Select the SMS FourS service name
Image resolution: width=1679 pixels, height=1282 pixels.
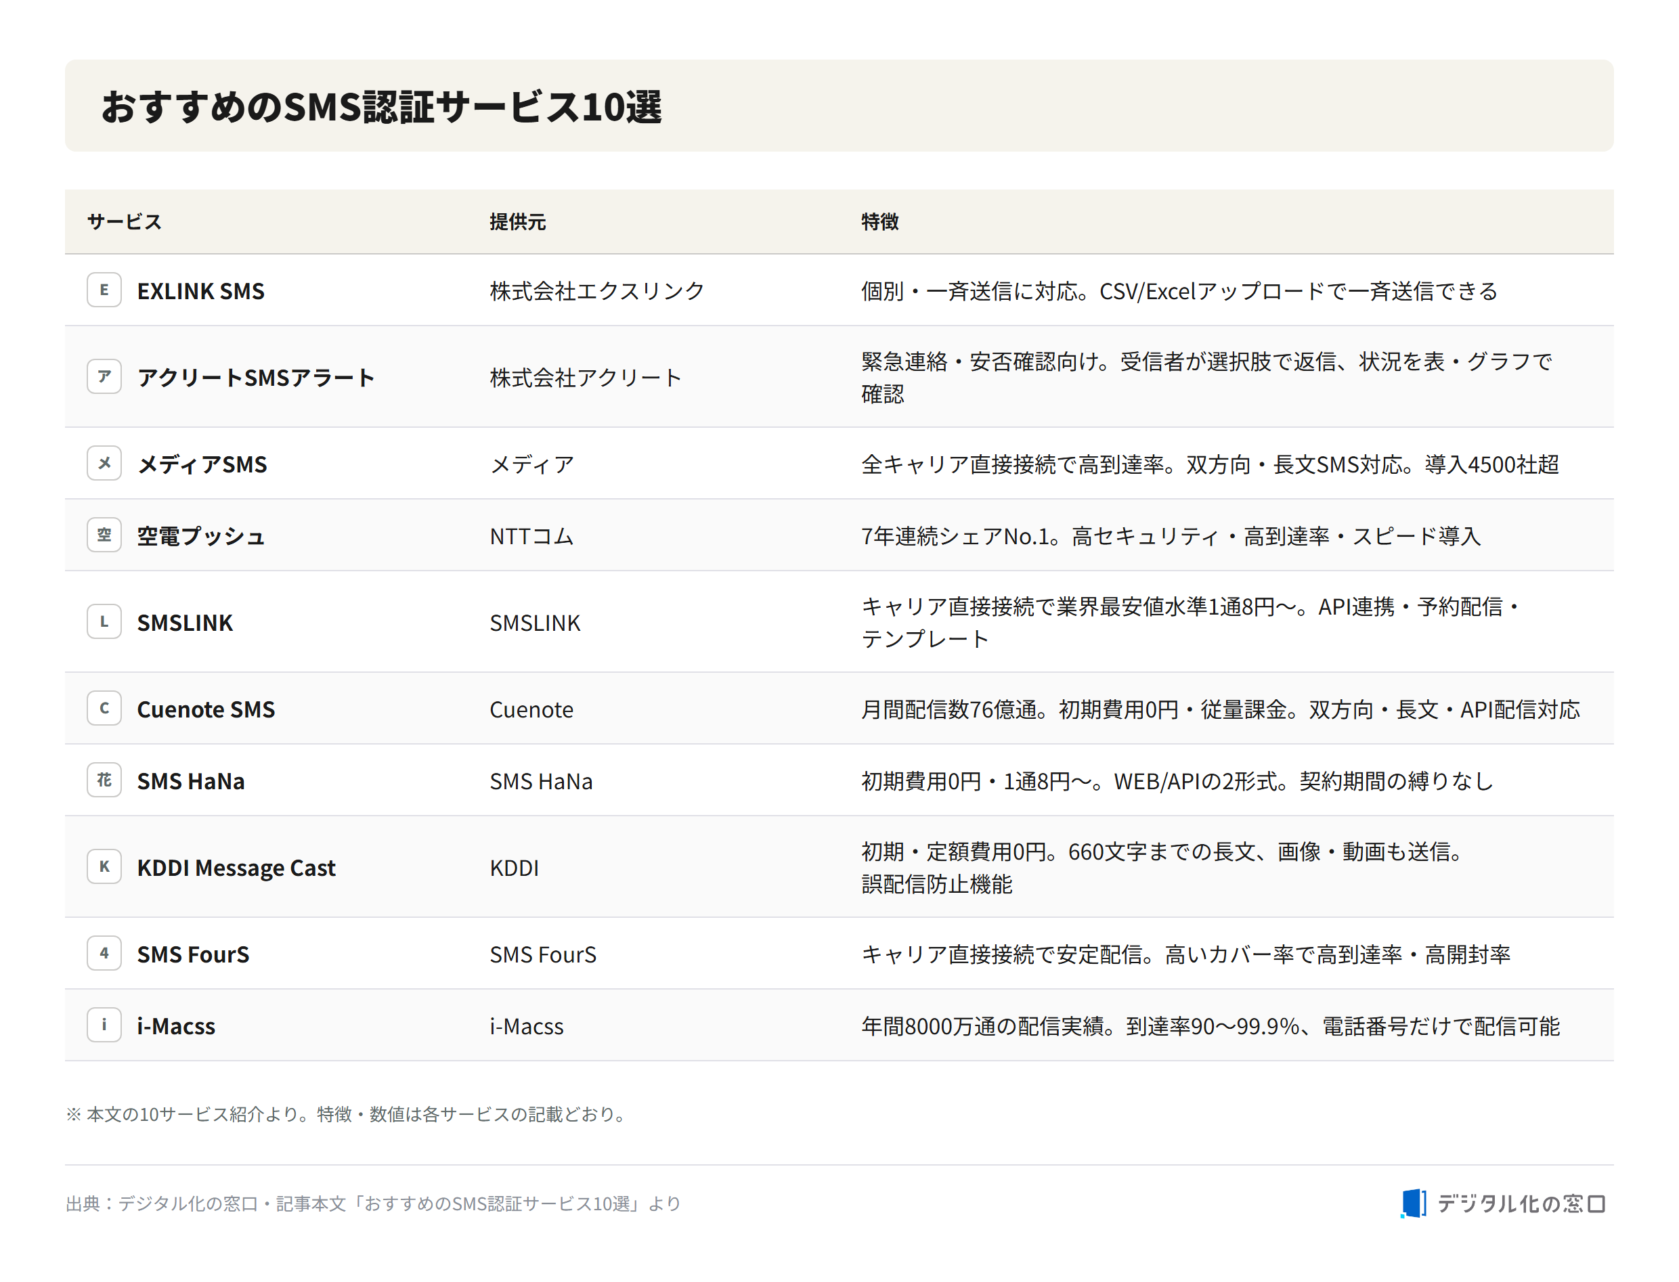[193, 954]
